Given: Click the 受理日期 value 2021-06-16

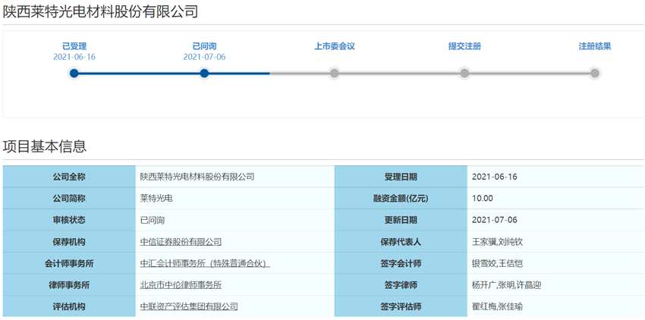Looking at the screenshot, I should pyautogui.click(x=495, y=177).
